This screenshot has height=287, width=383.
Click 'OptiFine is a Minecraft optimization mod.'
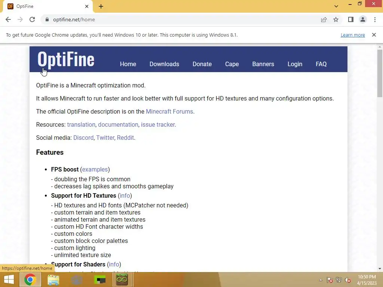point(91,86)
